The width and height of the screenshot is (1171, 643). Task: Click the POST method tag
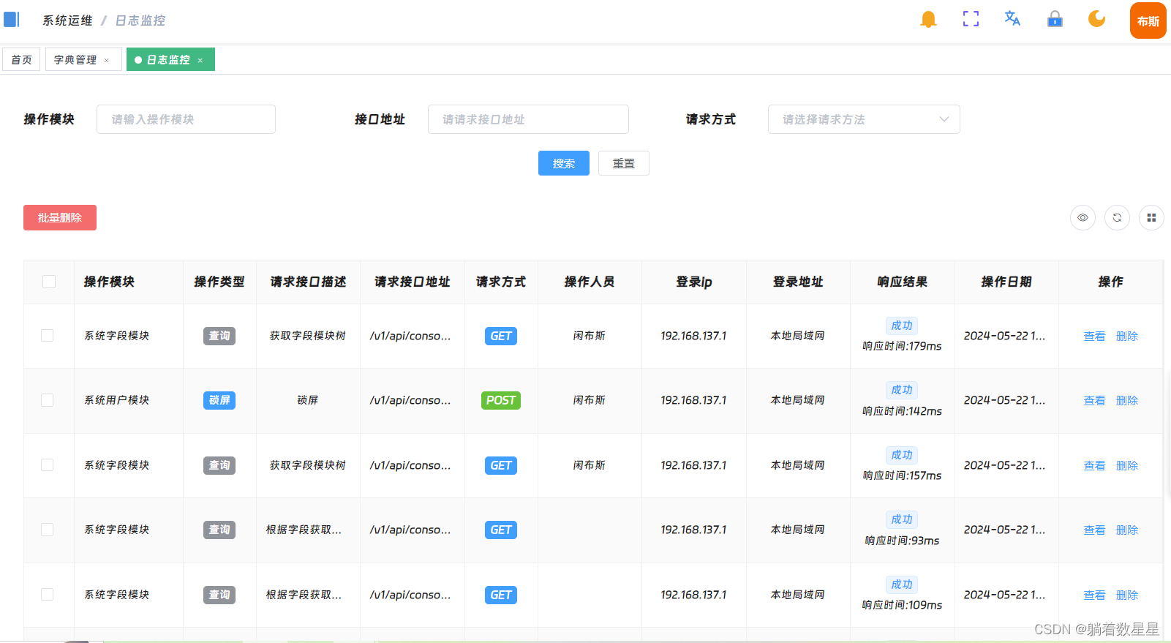(501, 400)
